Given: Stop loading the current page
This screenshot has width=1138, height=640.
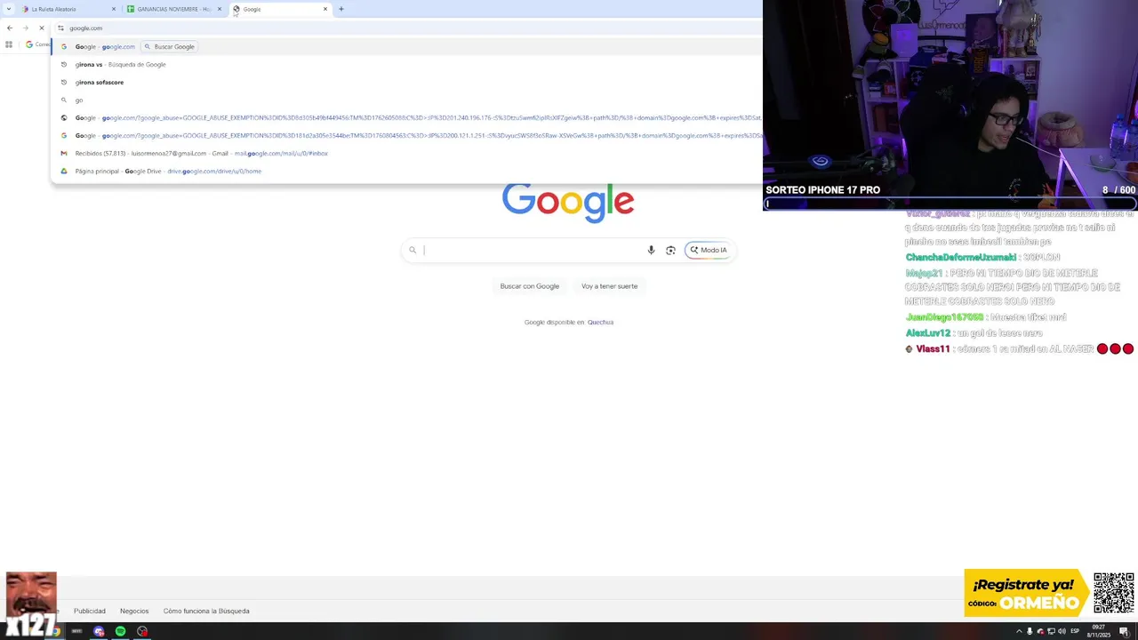Looking at the screenshot, I should point(41,28).
